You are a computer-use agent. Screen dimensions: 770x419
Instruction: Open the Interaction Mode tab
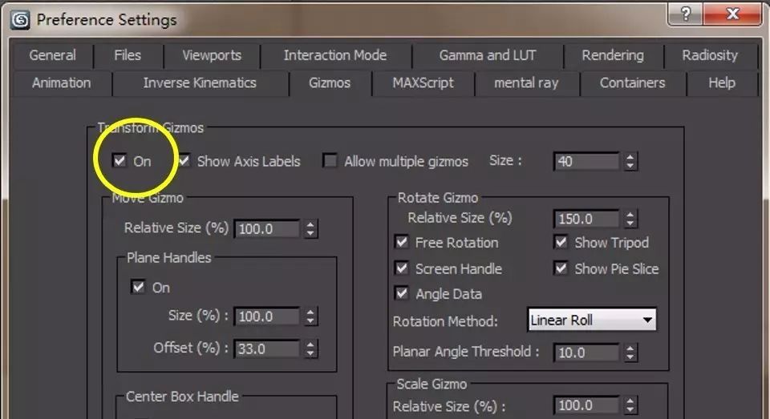335,55
